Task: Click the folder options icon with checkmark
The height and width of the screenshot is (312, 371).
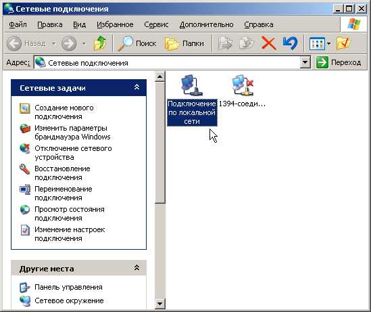Action: (343, 43)
